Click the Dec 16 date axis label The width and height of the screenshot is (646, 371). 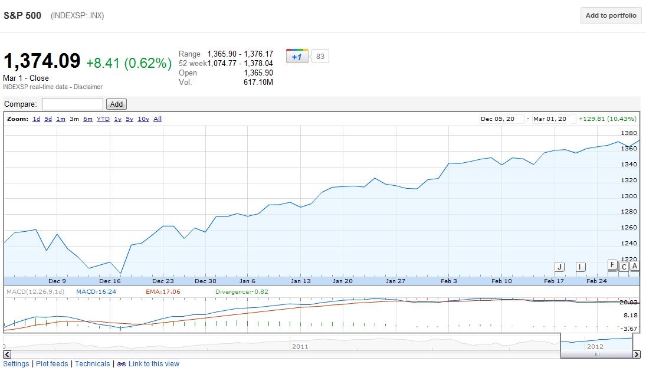pyautogui.click(x=110, y=281)
